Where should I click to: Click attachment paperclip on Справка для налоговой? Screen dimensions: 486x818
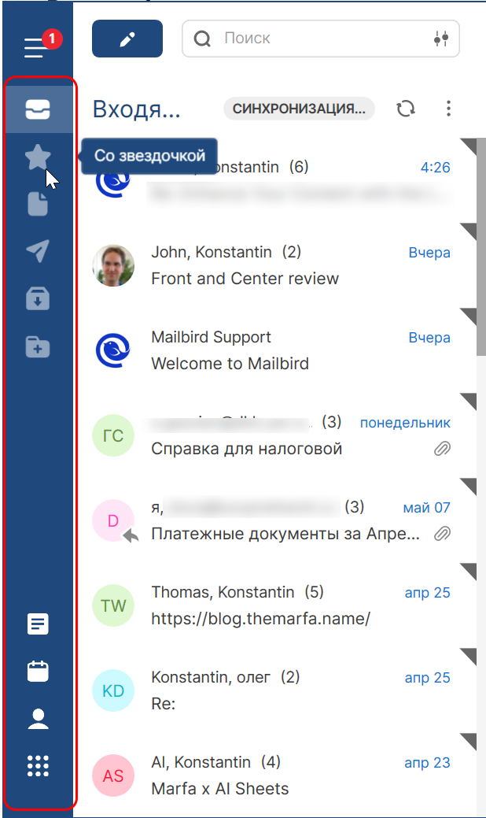point(442,449)
